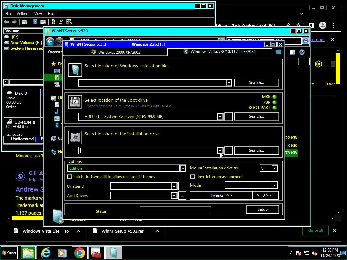This screenshot has width=347, height=260.
Task: Click the Explorer preview pane icon
Action: click(292, 52)
